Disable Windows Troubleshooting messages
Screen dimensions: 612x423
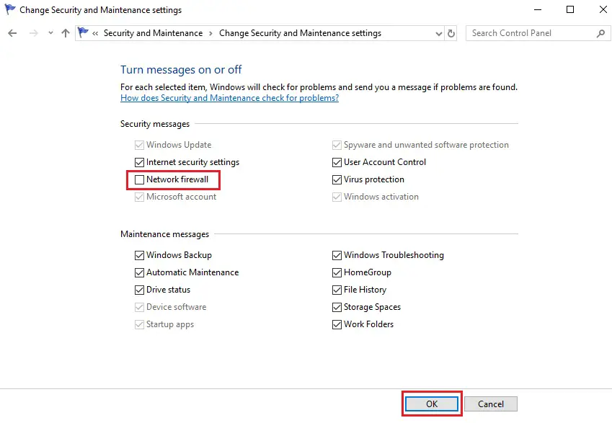(x=337, y=255)
